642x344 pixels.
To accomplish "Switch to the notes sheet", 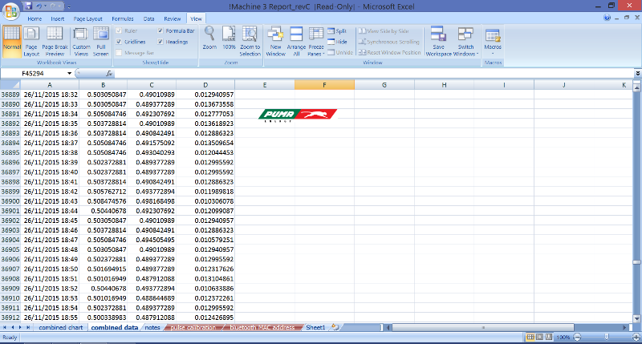I will click(x=152, y=328).
